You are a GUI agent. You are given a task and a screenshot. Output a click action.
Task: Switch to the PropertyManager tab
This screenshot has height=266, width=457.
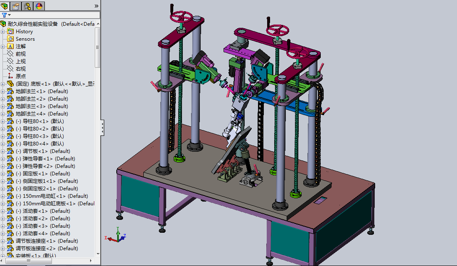click(x=16, y=6)
